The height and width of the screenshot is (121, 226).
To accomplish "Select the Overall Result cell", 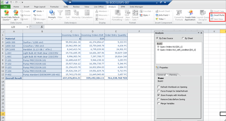I will point(14,78).
